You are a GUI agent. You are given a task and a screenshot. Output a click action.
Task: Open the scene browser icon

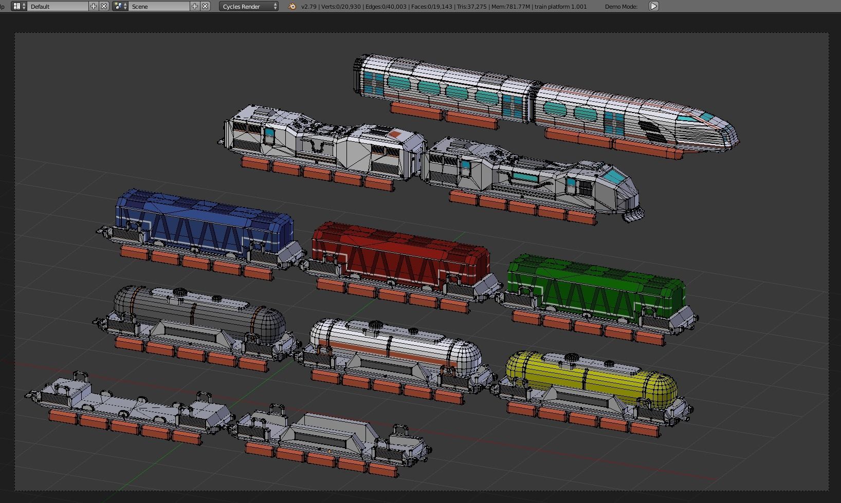click(x=120, y=6)
